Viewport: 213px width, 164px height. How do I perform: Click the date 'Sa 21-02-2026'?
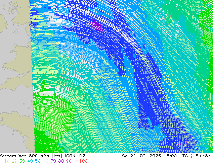141,156
